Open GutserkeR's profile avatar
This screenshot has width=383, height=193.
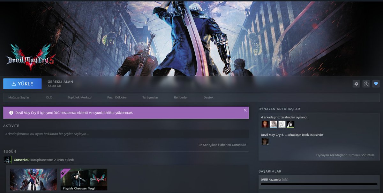pos(8,160)
